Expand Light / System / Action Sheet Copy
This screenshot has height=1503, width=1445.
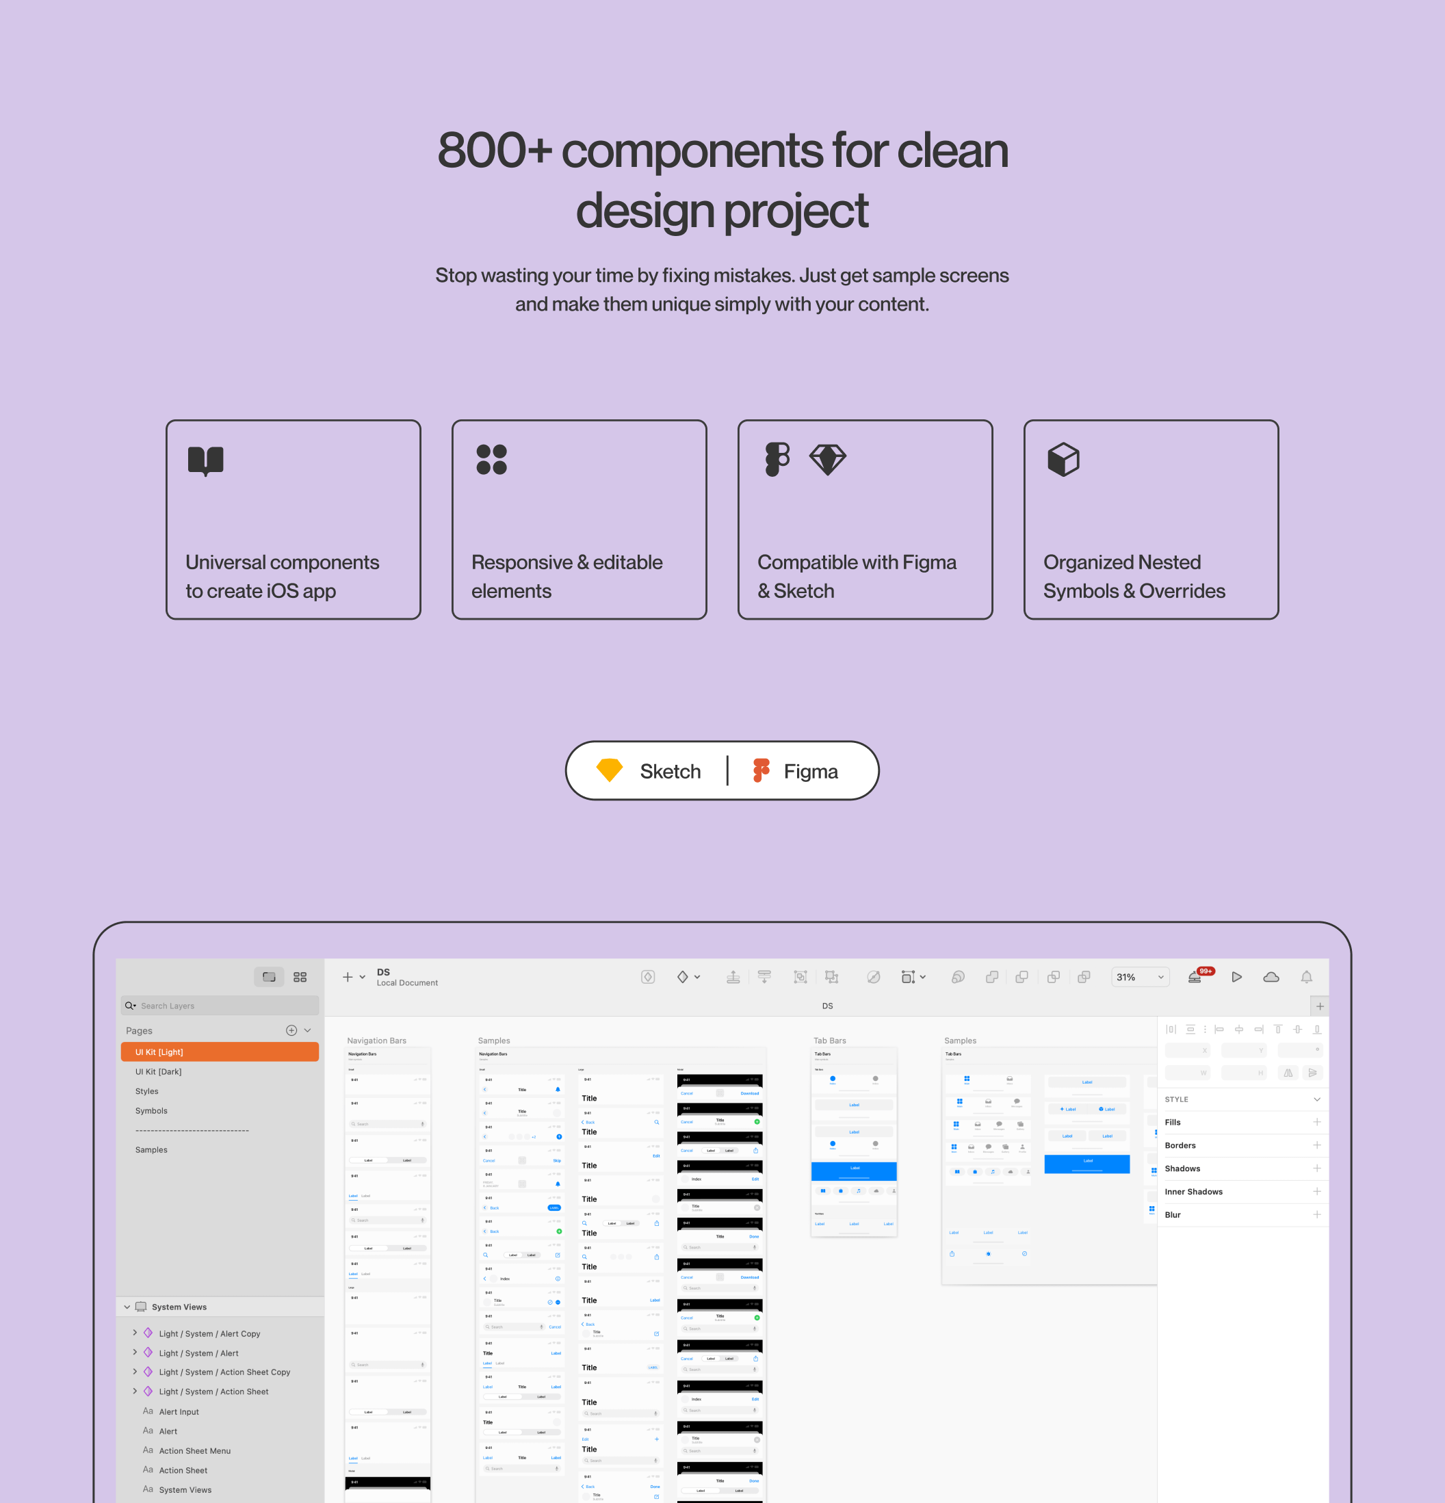(135, 1372)
